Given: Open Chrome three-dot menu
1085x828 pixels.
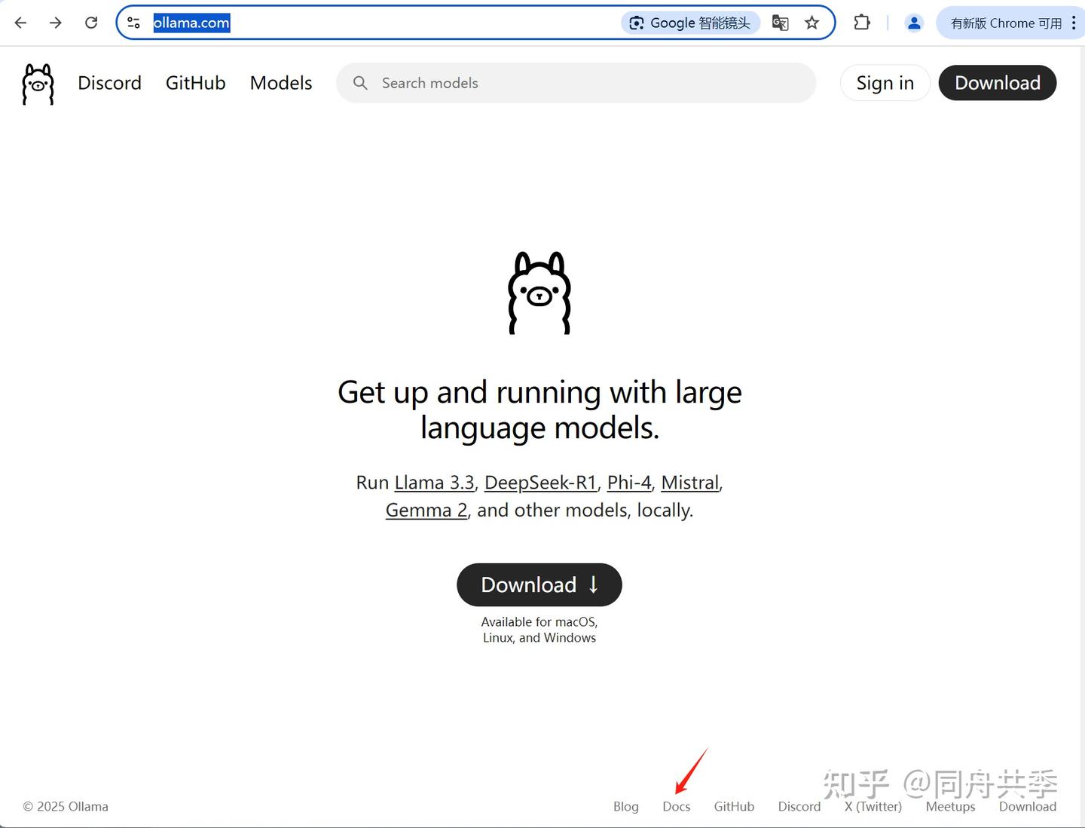Looking at the screenshot, I should click(1074, 23).
